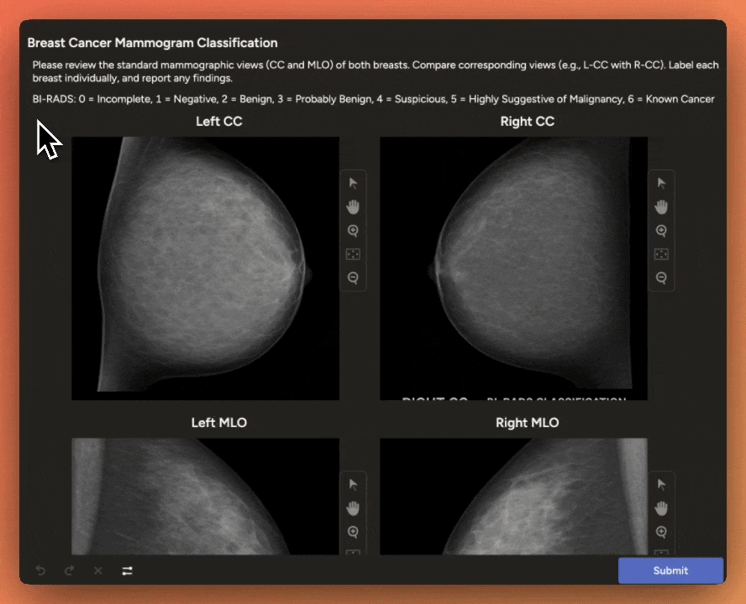Zoom in on the Right MLO mammogram
Screen dimensions: 746x604
[661, 532]
